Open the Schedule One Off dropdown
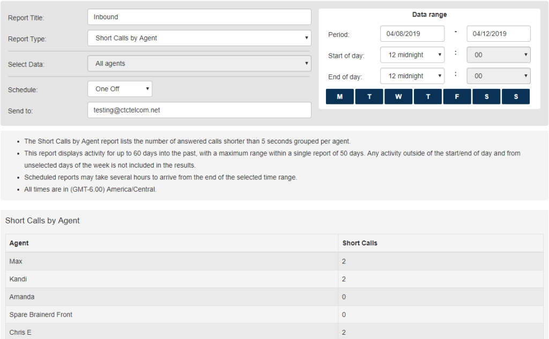 point(120,89)
